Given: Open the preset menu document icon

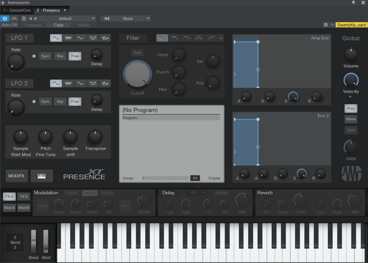Looking at the screenshot, I should tap(24, 19).
